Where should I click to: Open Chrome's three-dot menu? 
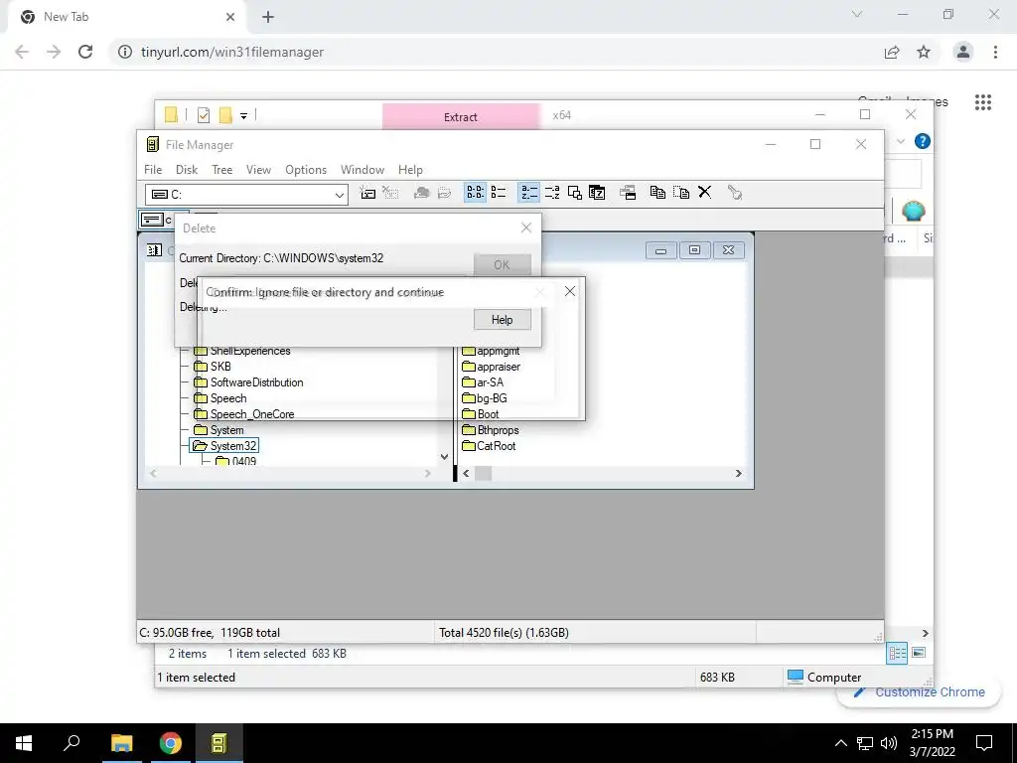click(995, 52)
